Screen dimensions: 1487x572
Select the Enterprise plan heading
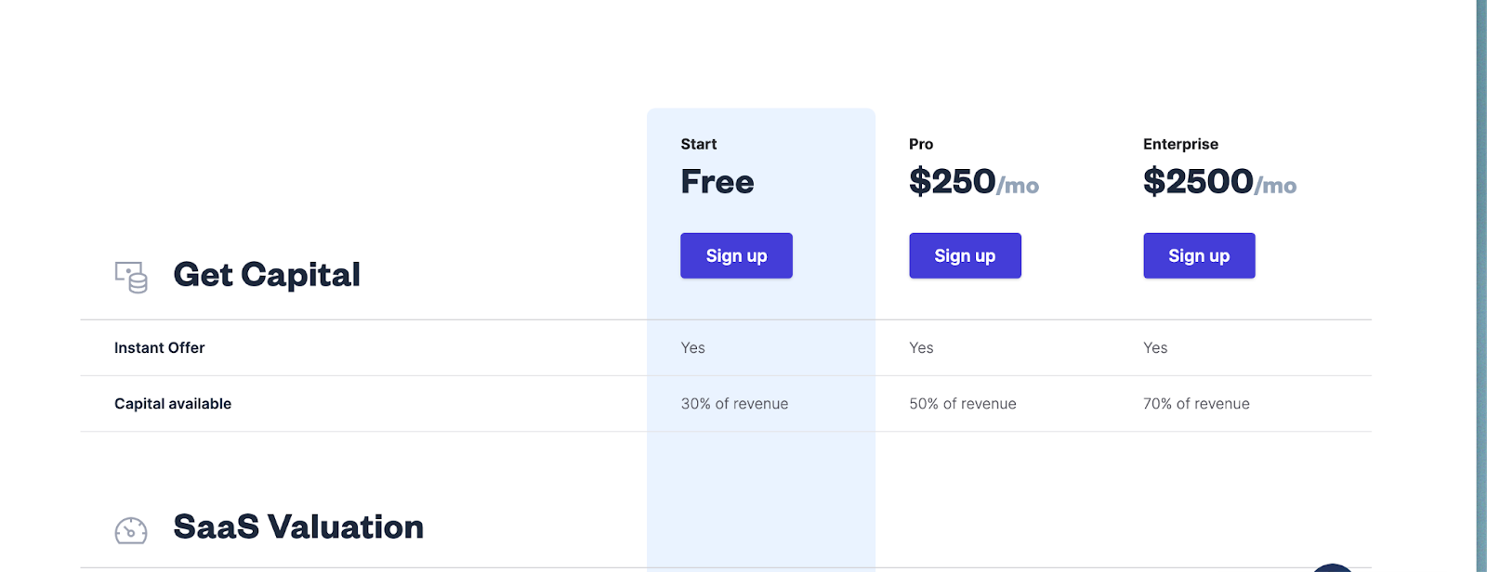(x=1180, y=144)
